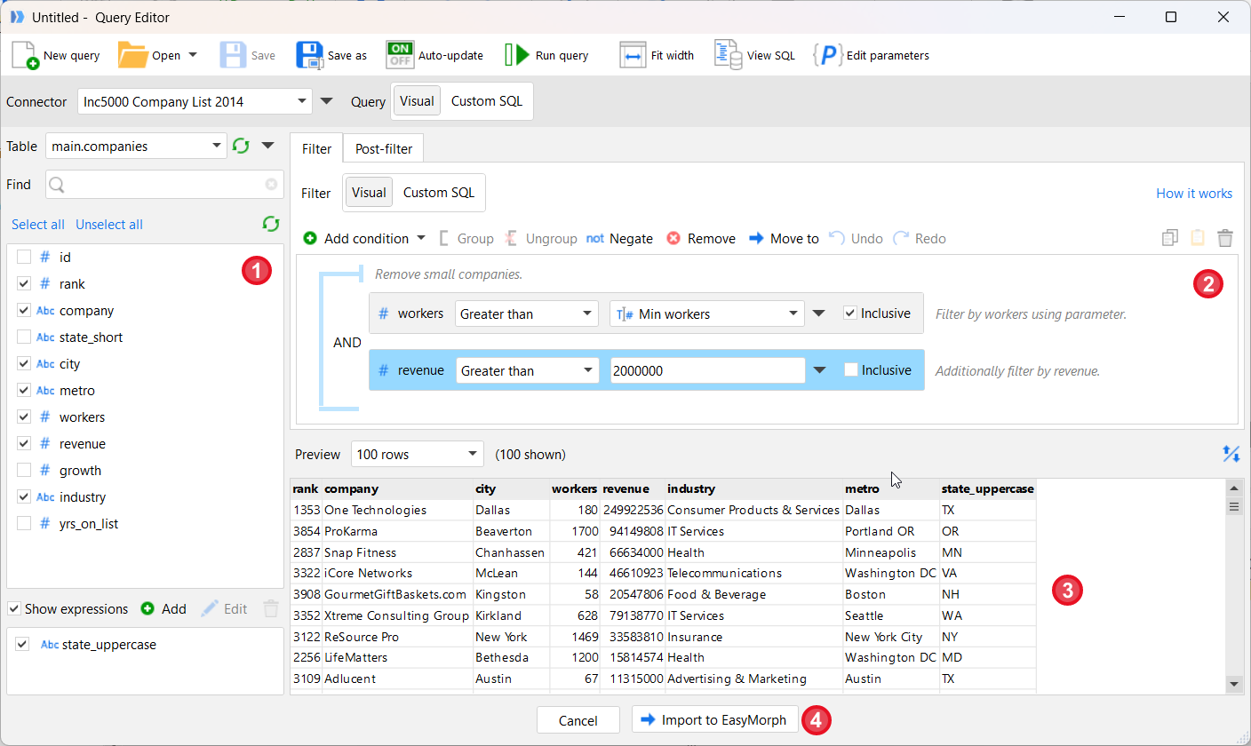The width and height of the screenshot is (1251, 746).
Task: Refresh the column list beside Unselect all
Action: pyautogui.click(x=271, y=224)
